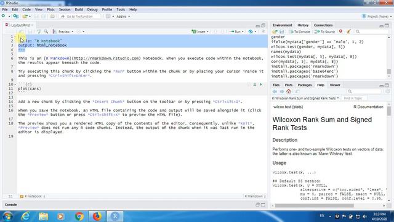Switch to the Connections tab

coord(323,25)
